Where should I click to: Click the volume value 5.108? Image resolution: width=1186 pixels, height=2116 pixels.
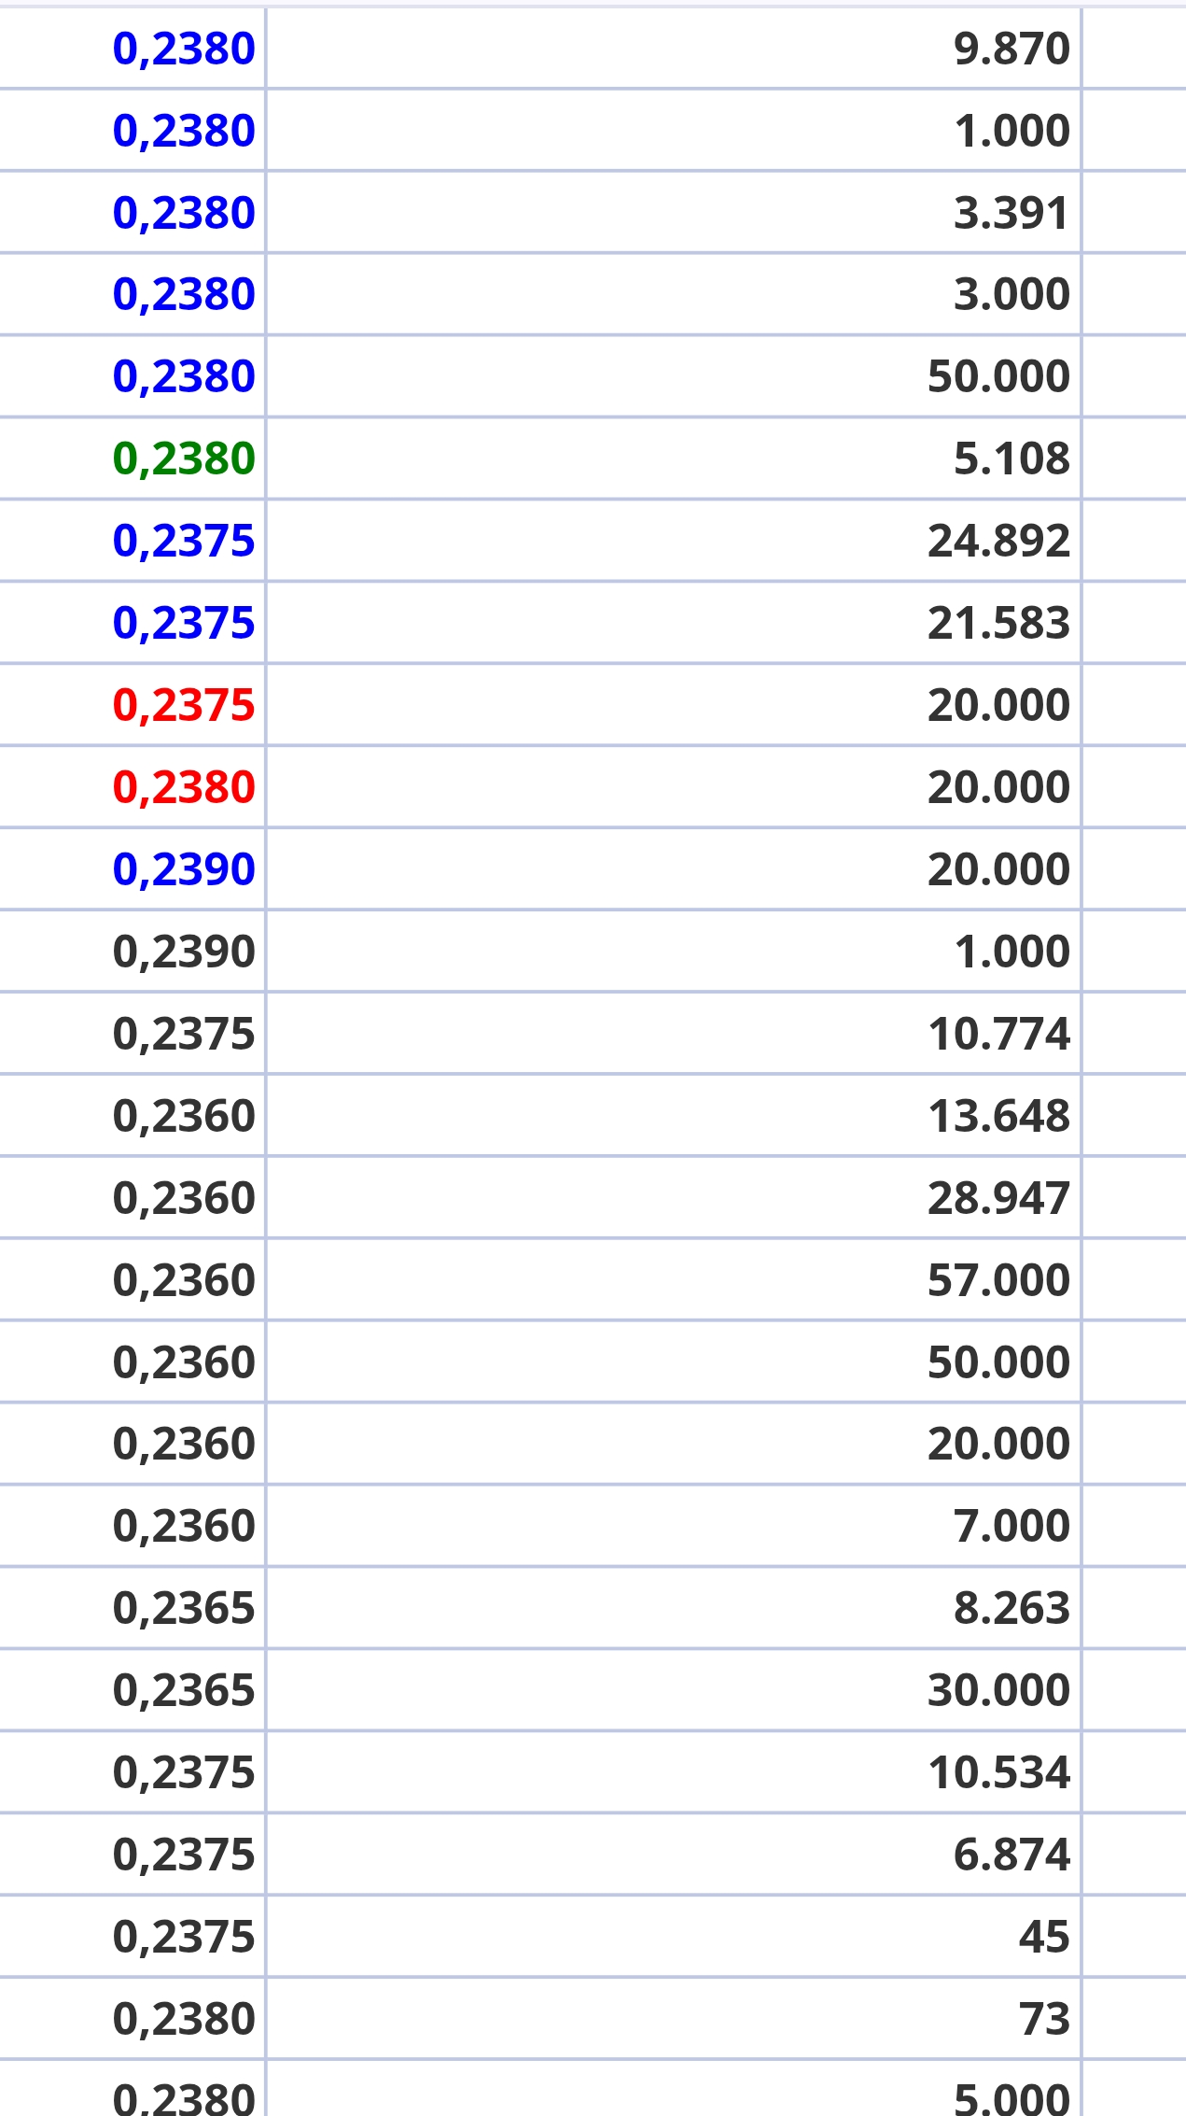point(1012,458)
